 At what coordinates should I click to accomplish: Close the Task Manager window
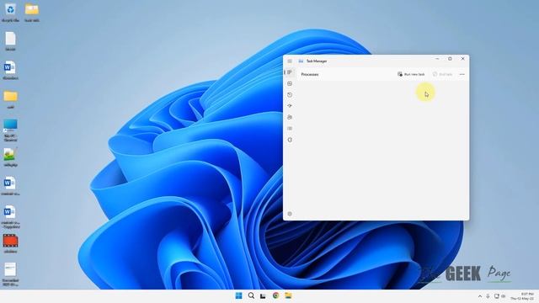coord(462,59)
